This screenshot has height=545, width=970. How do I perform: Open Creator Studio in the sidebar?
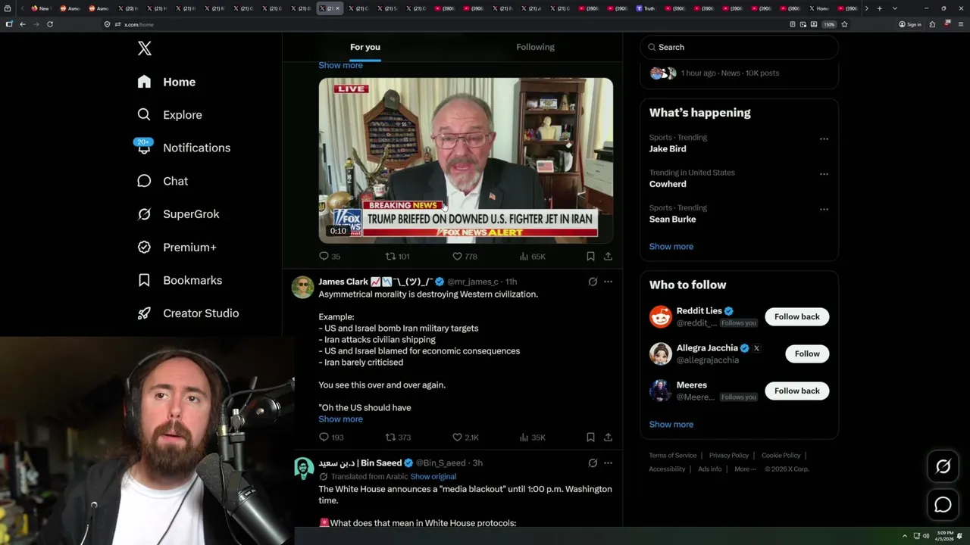coord(189,313)
